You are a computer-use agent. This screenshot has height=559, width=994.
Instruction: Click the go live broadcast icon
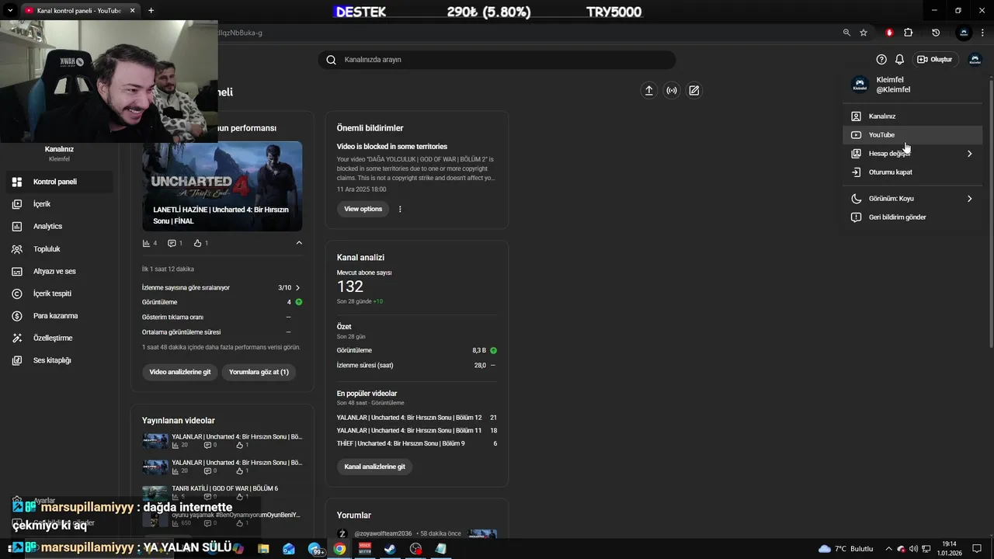[672, 91]
